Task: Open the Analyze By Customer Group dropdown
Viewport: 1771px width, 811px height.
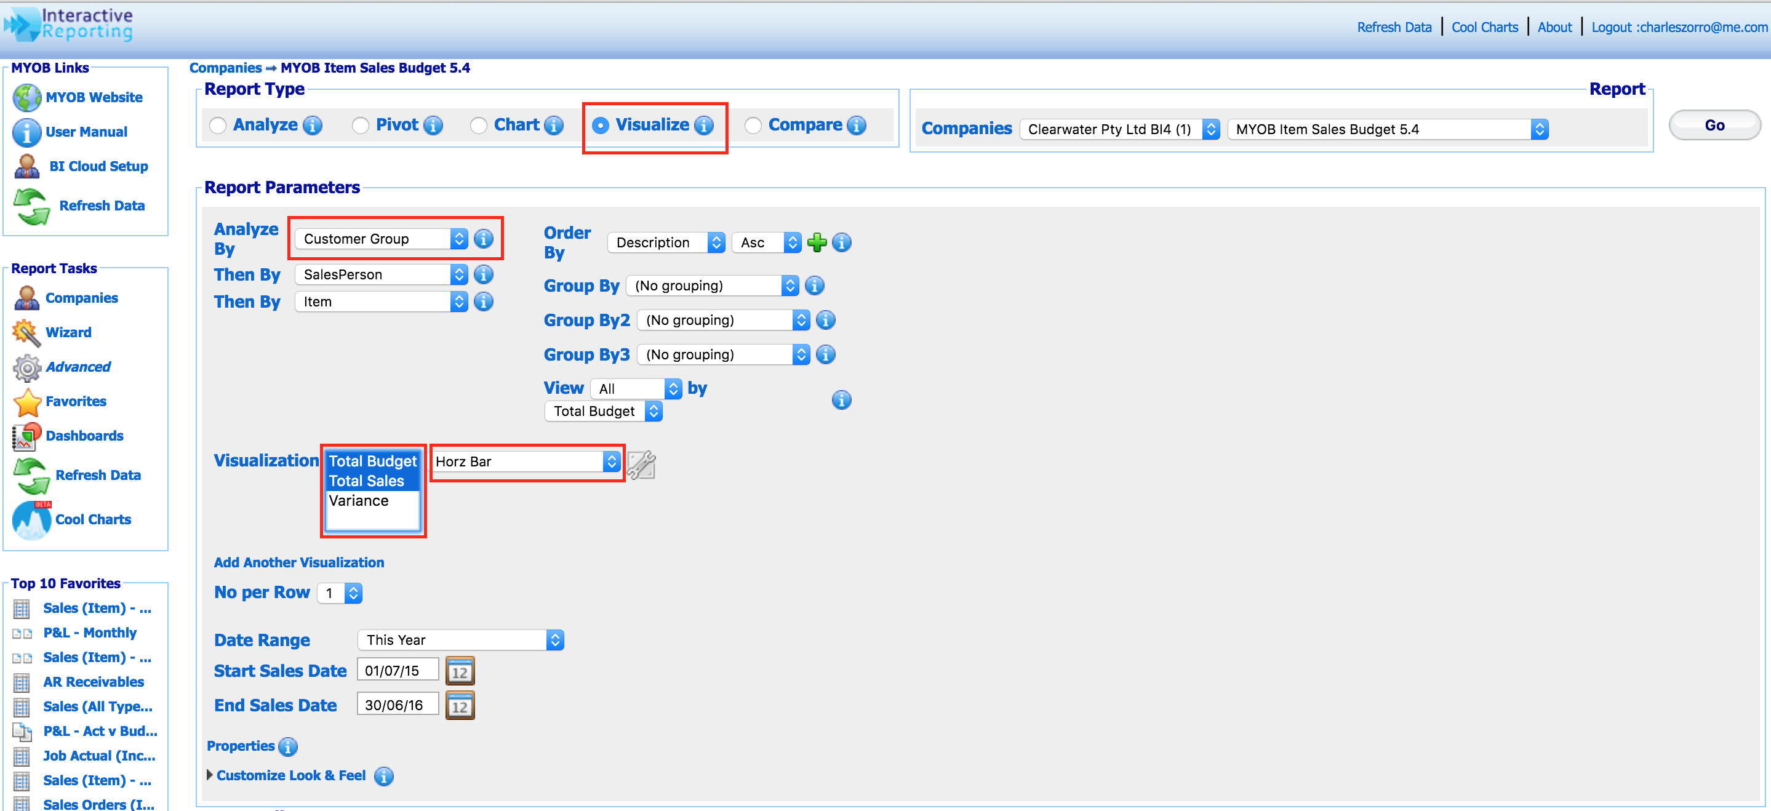Action: tap(382, 239)
